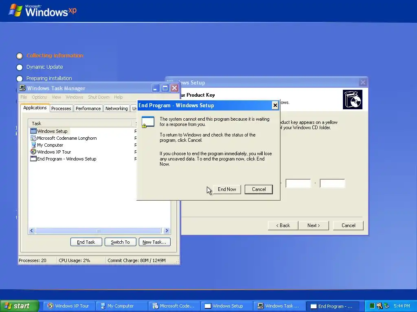
Task: Open Shut Down menu in Task Manager
Action: [x=99, y=97]
